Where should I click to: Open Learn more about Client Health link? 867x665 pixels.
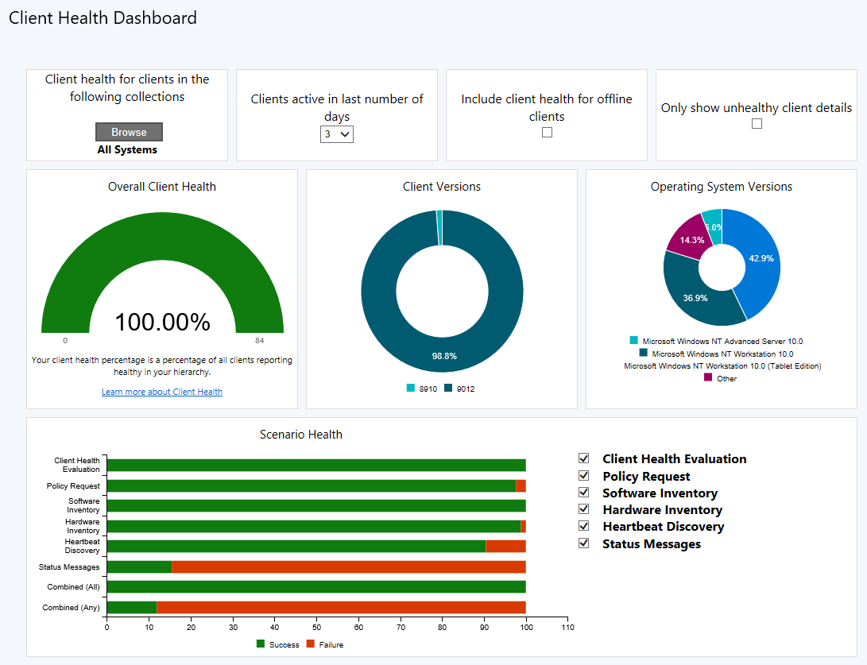click(162, 392)
